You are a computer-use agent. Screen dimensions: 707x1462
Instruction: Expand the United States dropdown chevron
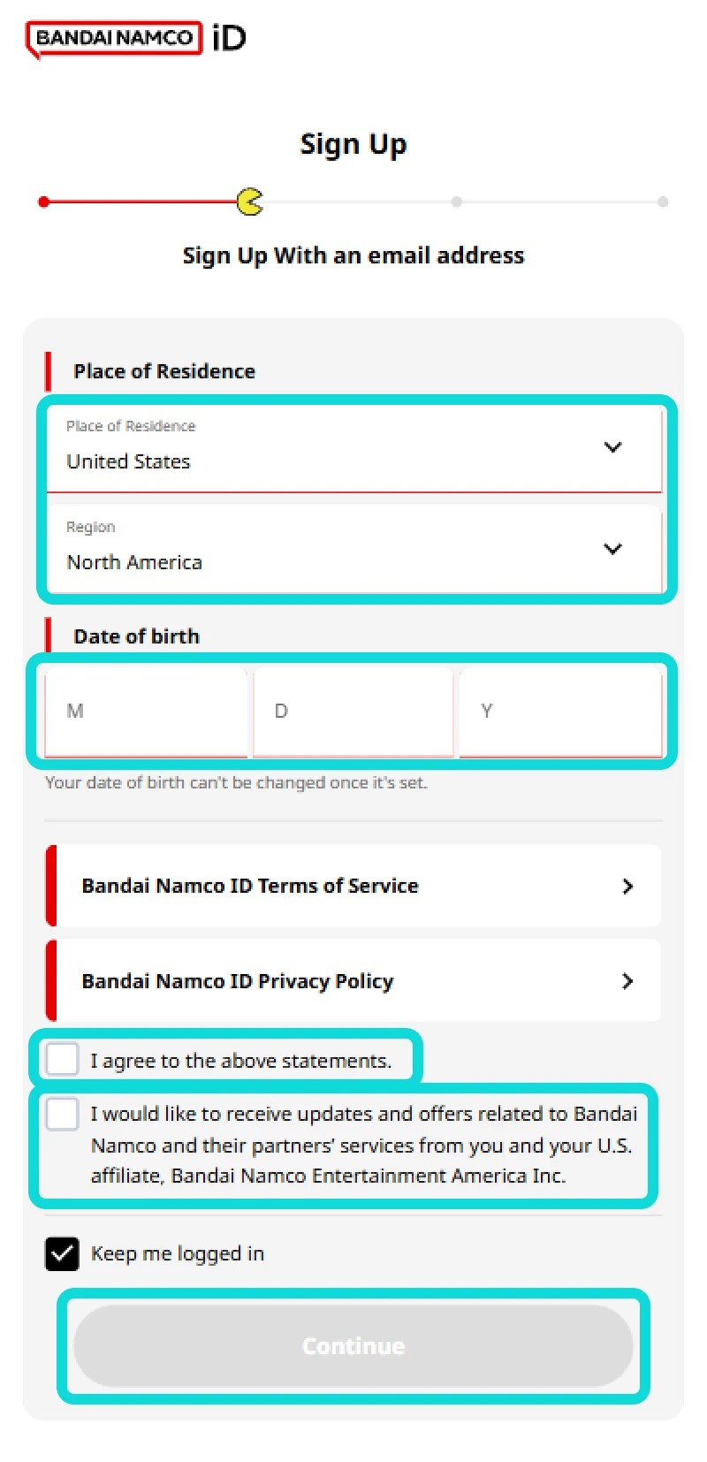coord(612,447)
